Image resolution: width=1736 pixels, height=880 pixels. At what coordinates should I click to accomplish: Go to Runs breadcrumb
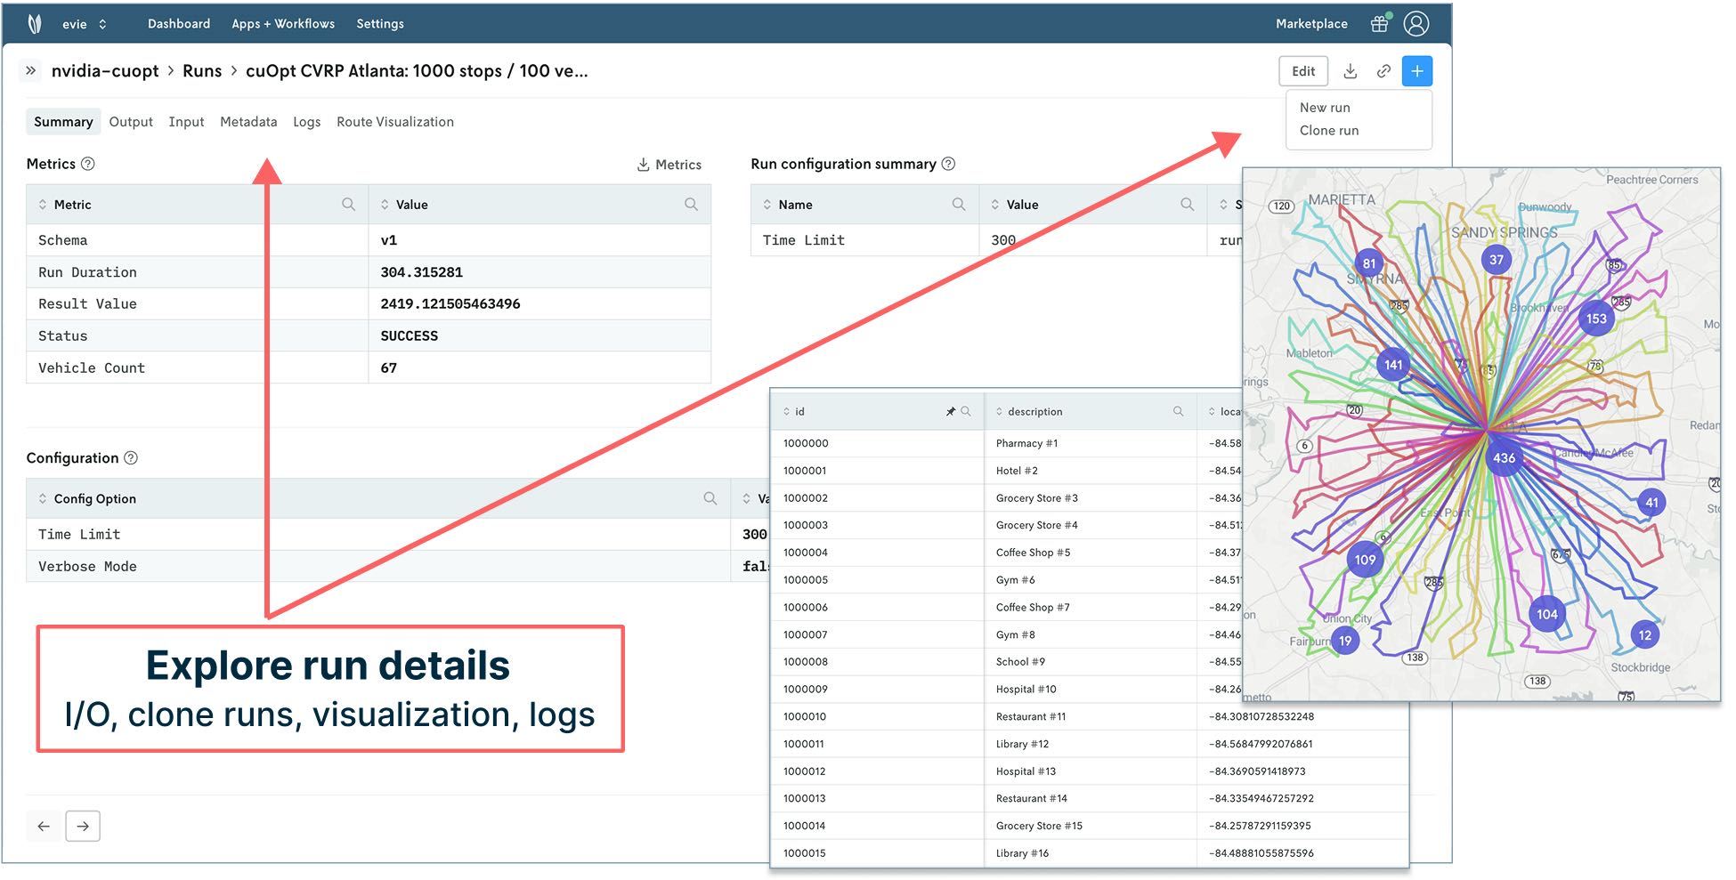(202, 71)
